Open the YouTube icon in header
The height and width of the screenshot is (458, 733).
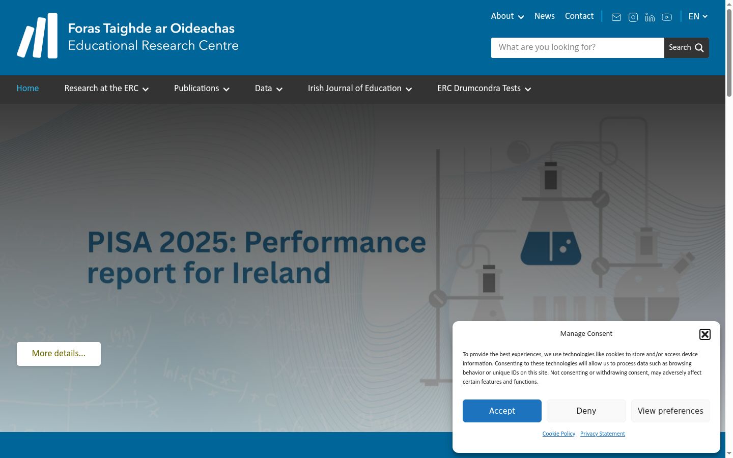667,17
